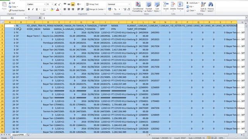Expand the formula bar
The width and height of the screenshot is (248, 139).
[246, 18]
